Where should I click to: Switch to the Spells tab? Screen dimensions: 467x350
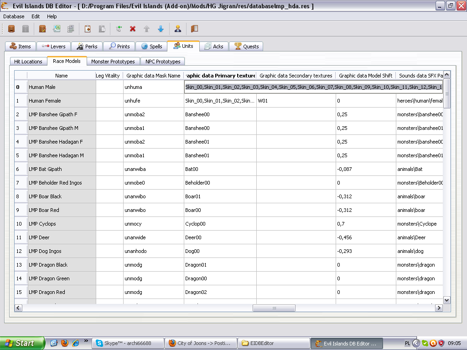pos(152,46)
